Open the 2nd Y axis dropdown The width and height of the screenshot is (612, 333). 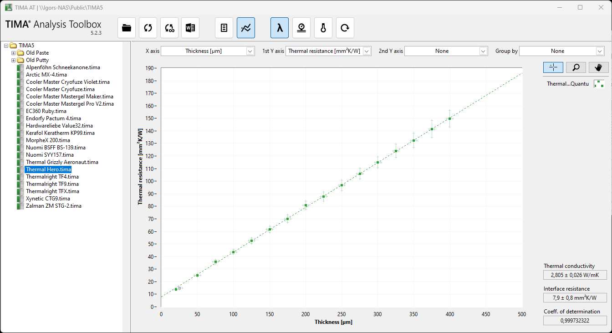(446, 51)
